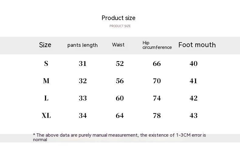This screenshot has width=240, height=150.
Task: Click waist value 56 for size M
Action: pos(120,81)
